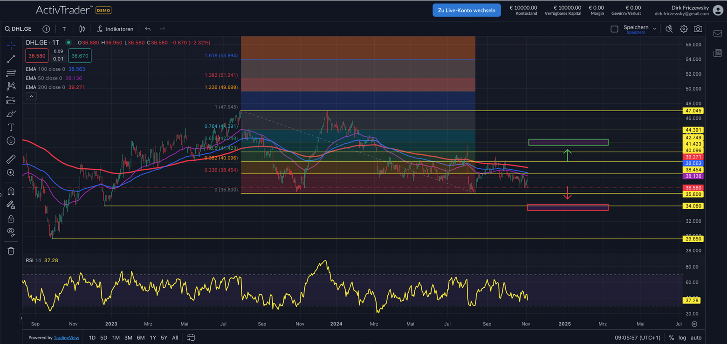This screenshot has width=727, height=344.
Task: Collapse the indicator legend chevron
Action: (31, 97)
